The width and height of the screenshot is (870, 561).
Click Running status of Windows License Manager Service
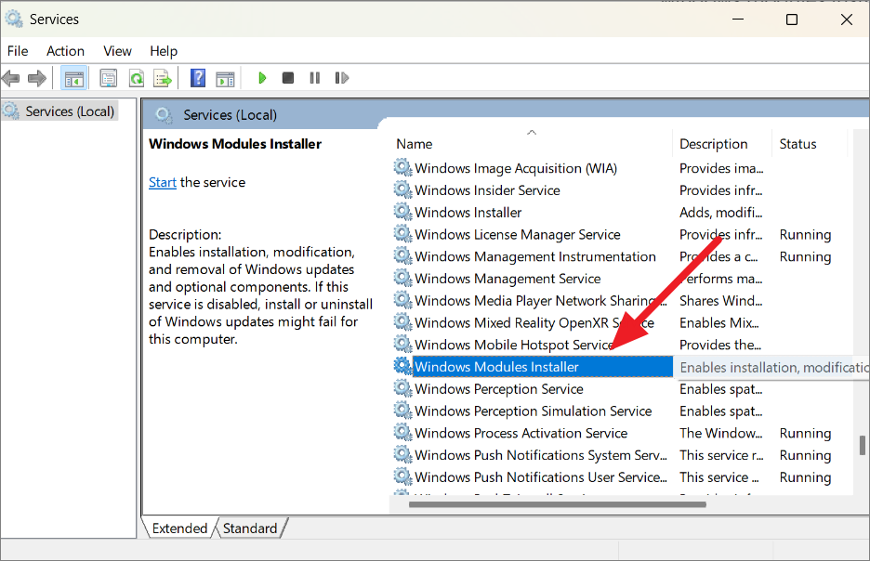[805, 234]
